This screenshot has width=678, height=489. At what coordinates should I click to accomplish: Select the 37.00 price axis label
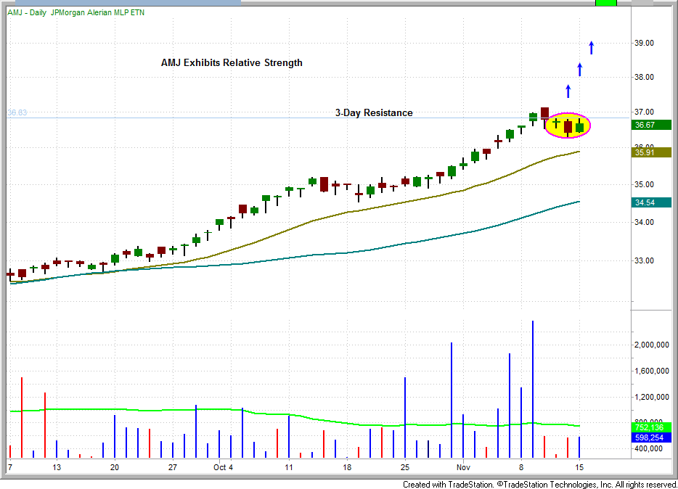pos(645,112)
